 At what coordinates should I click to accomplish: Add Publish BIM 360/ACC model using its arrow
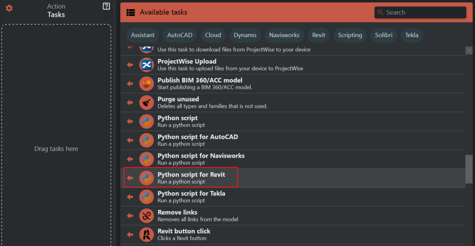pyautogui.click(x=130, y=84)
